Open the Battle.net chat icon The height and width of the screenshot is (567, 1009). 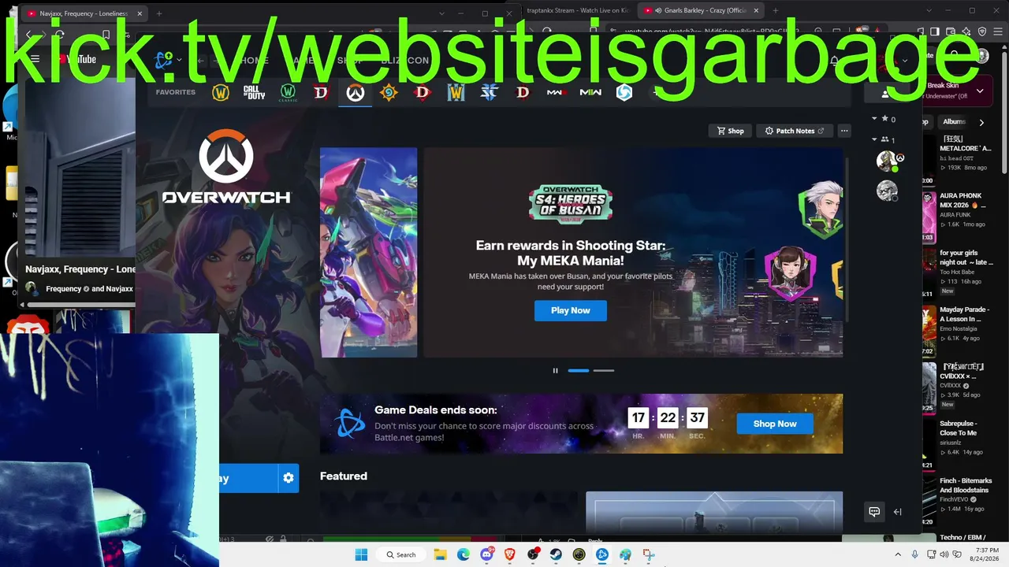(x=874, y=512)
